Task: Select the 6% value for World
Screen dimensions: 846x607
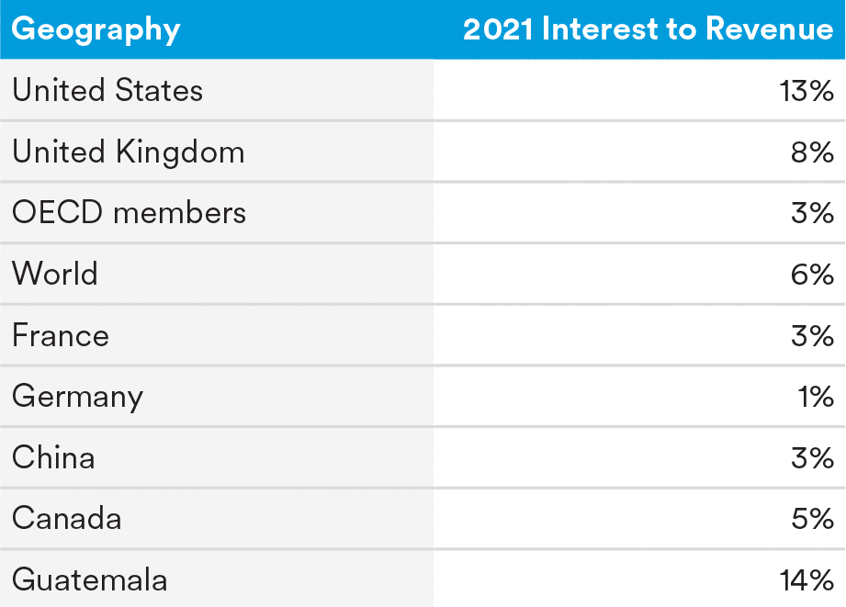Action: (812, 274)
